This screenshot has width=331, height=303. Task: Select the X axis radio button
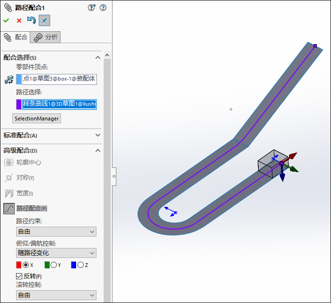tap(26, 265)
